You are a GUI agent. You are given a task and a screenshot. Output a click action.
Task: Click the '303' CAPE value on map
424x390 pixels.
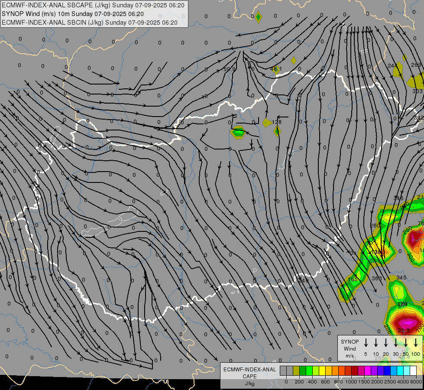pyautogui.click(x=417, y=91)
